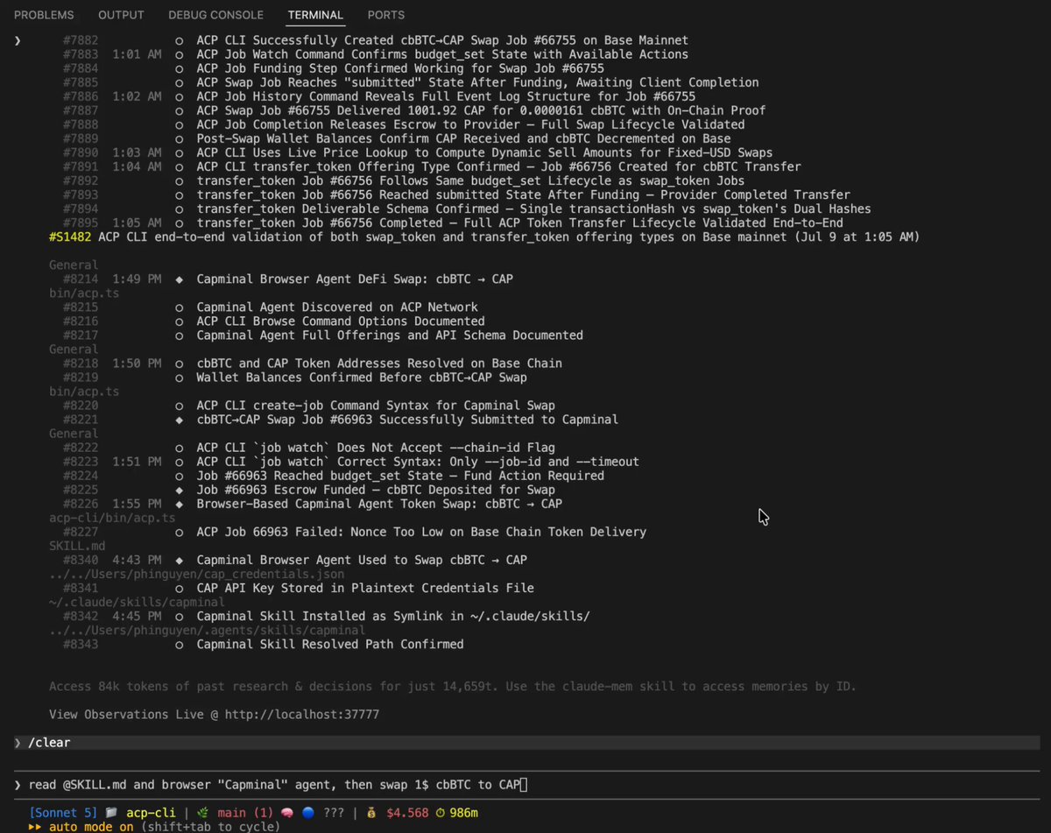Click 'Capminal Skill Resolved Path Confirmed' line
The width and height of the screenshot is (1051, 833).
330,644
